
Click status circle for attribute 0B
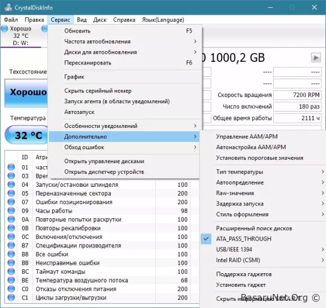pyautogui.click(x=11, y=228)
